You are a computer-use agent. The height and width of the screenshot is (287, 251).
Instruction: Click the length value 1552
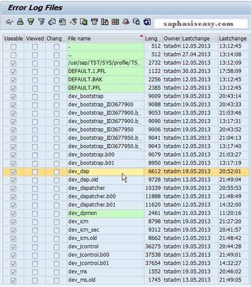[x=155, y=272]
